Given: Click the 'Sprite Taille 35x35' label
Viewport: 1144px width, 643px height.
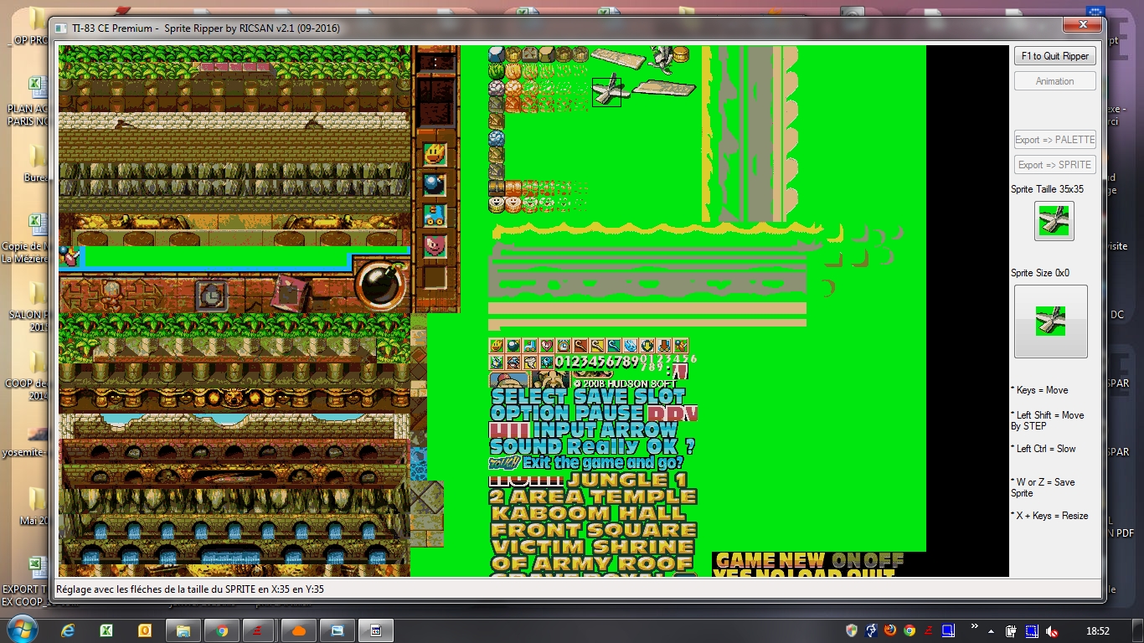Looking at the screenshot, I should (x=1047, y=189).
